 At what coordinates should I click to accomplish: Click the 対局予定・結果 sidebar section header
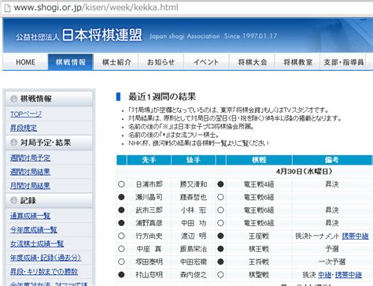point(49,143)
